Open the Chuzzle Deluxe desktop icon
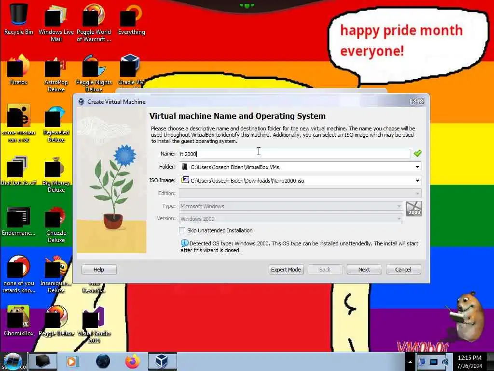Image resolution: width=494 pixels, height=371 pixels. [x=56, y=224]
